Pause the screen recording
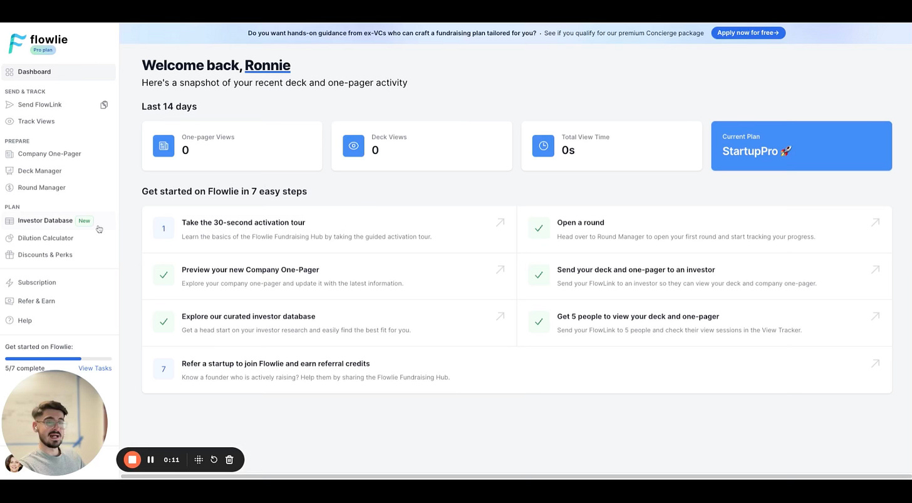Screen dimensions: 912x503 [150, 460]
